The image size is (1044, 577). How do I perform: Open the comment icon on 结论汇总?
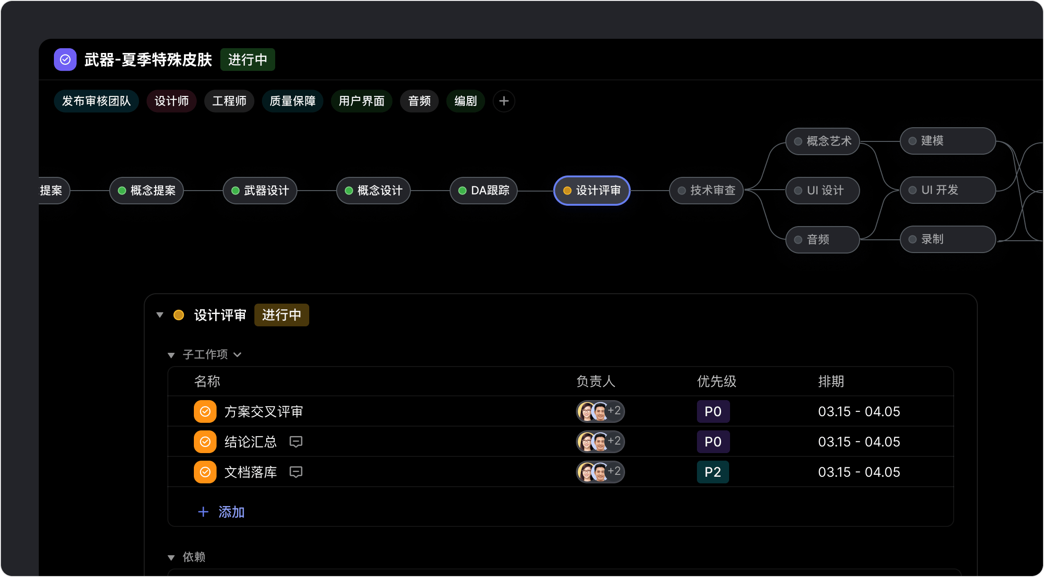pos(296,441)
